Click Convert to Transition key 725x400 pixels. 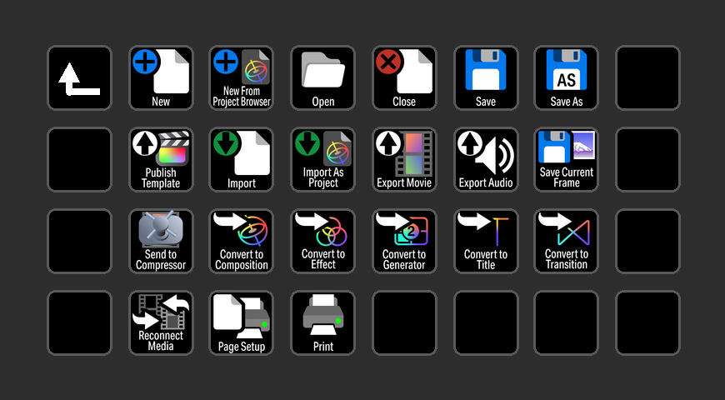(x=567, y=241)
